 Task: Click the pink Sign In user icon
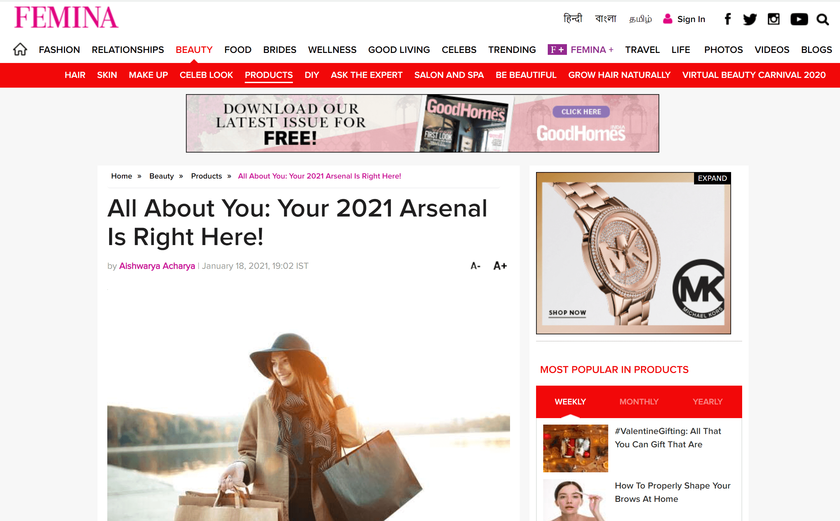tap(667, 19)
